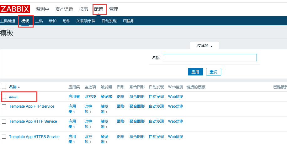Tick checkbox for Template App HTTPS Service

(4, 137)
